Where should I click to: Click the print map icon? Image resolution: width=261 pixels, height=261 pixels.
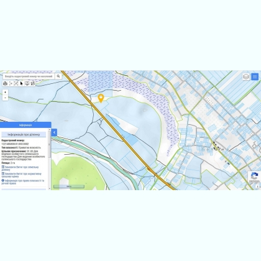pos(5,83)
